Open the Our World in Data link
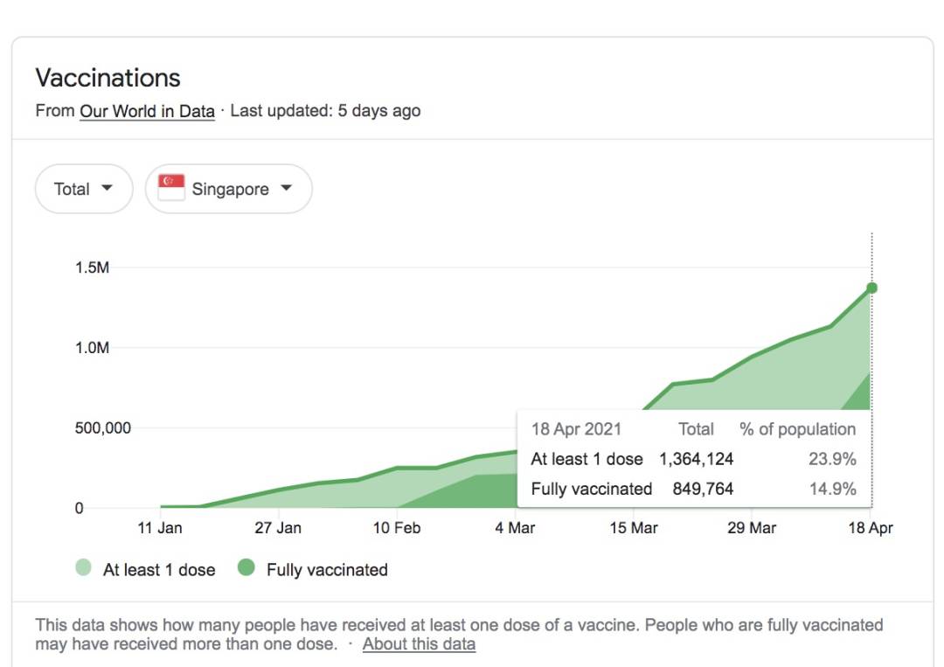This screenshot has height=667, width=944. coord(147,111)
